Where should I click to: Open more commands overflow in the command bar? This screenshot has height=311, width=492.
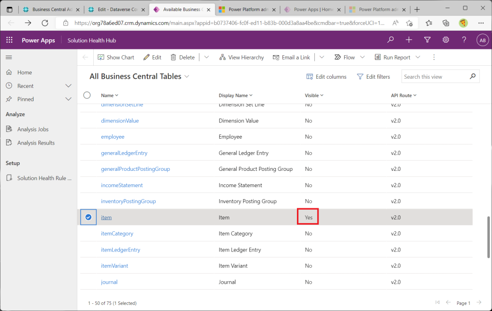(x=434, y=58)
